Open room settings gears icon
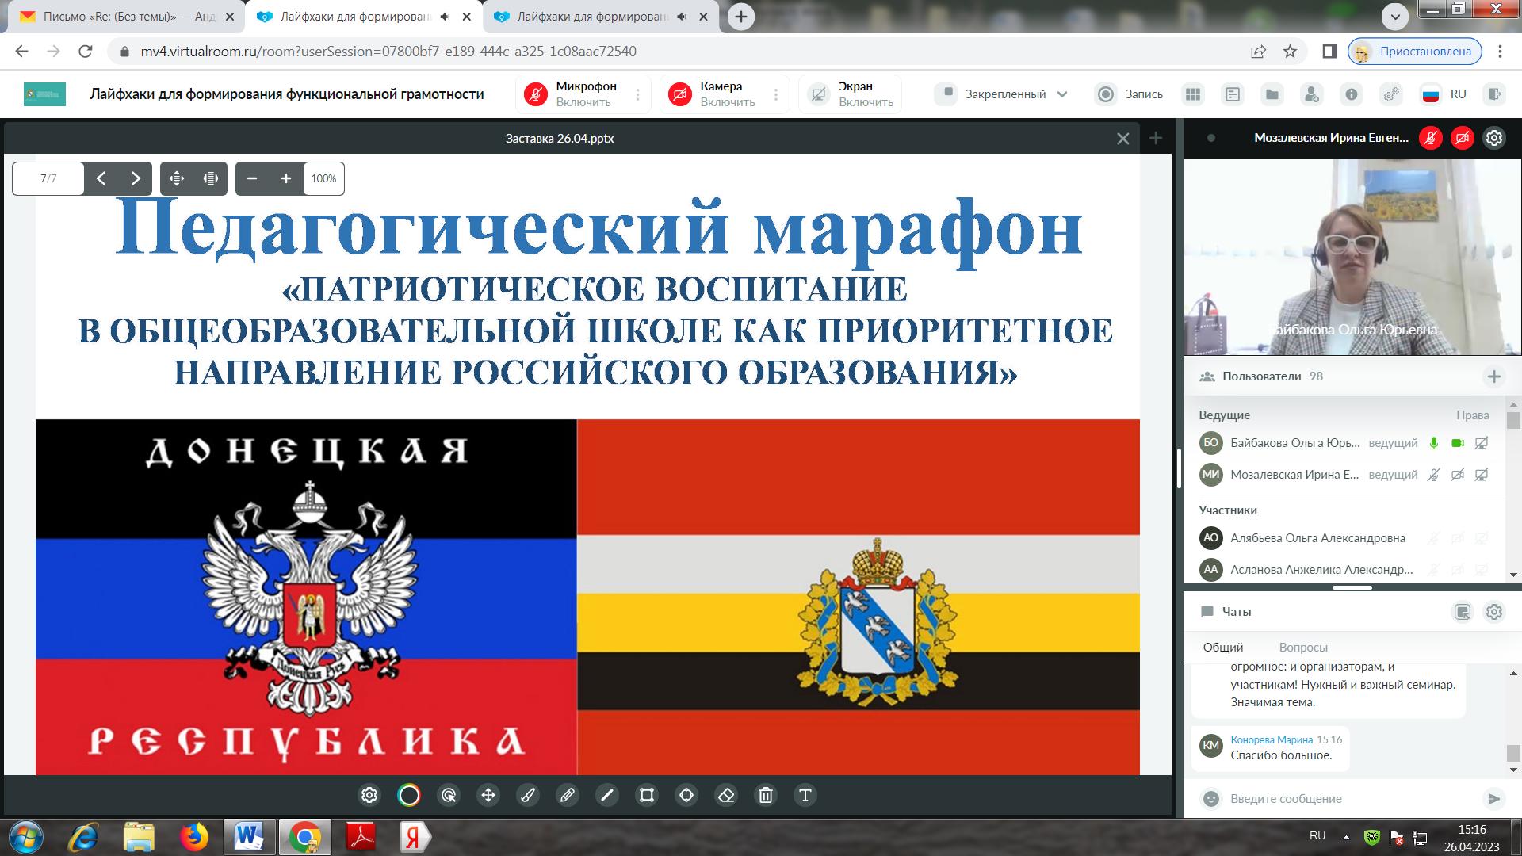Image resolution: width=1522 pixels, height=856 pixels. tap(1391, 94)
